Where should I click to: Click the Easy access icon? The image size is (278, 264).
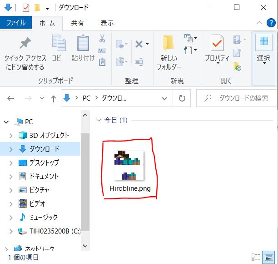click(x=189, y=50)
